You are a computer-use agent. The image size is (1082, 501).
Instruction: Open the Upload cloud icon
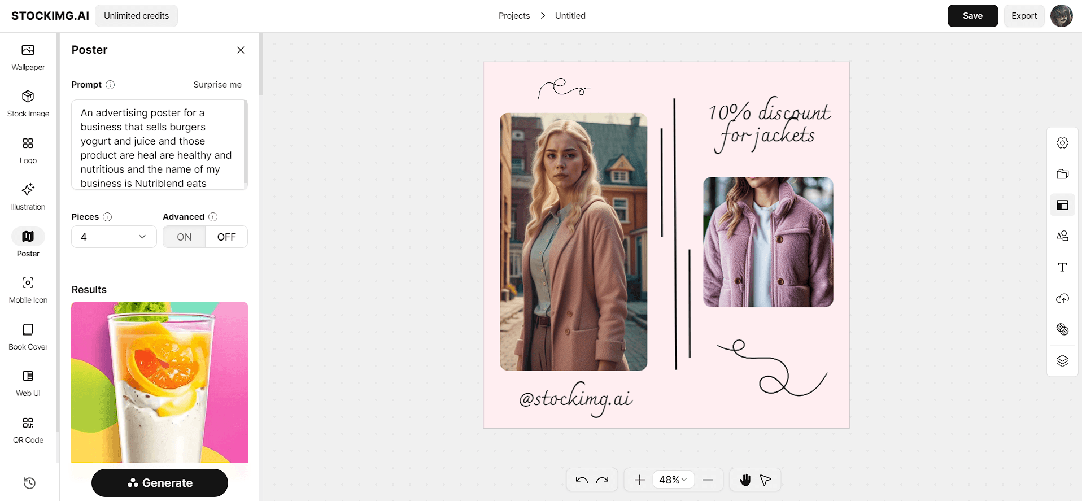point(1062,298)
